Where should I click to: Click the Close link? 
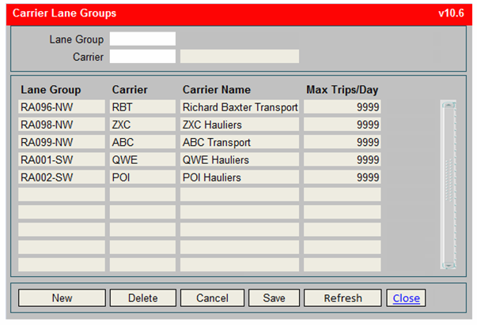tap(406, 297)
